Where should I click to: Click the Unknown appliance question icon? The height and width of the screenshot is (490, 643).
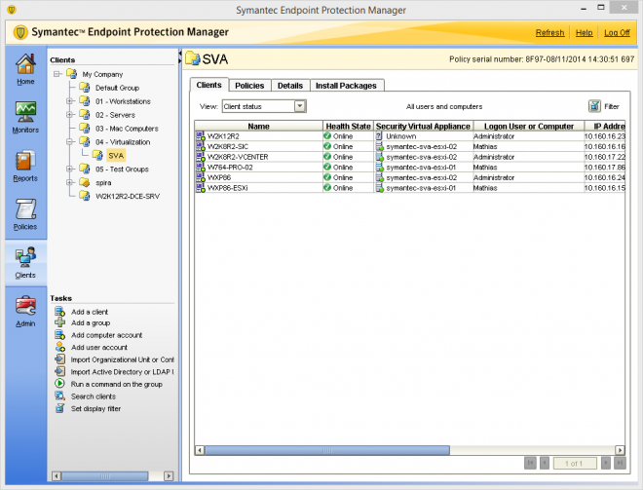(x=379, y=136)
